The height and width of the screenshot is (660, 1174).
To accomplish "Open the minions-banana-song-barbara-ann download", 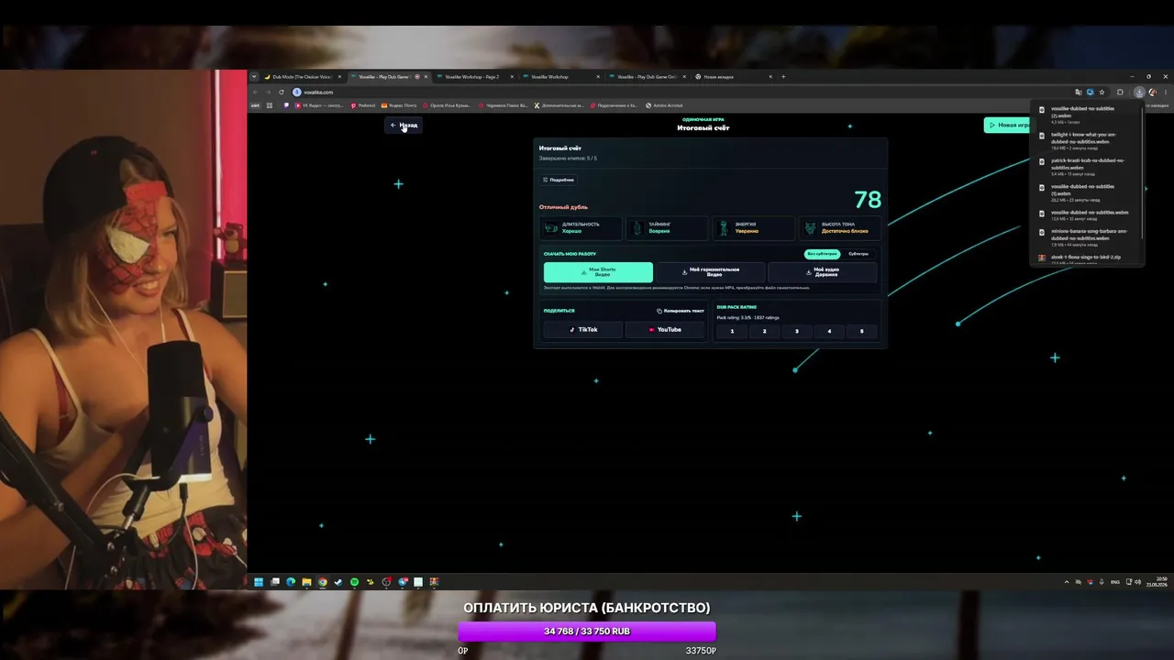I will (x=1086, y=236).
